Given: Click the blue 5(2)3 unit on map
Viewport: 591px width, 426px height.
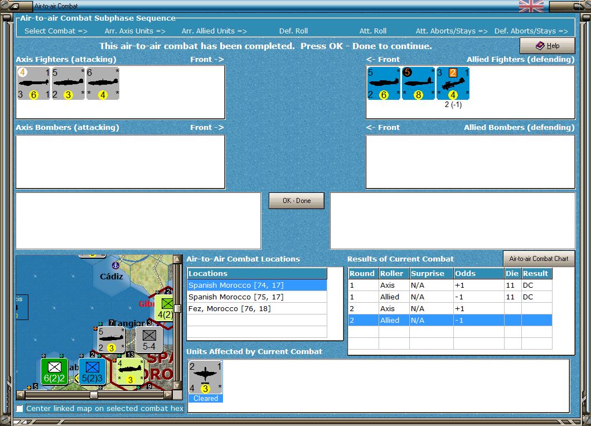Looking at the screenshot, I should tap(93, 371).
